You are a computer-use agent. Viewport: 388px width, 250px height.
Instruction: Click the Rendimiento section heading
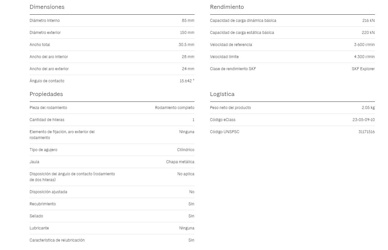pos(227,7)
